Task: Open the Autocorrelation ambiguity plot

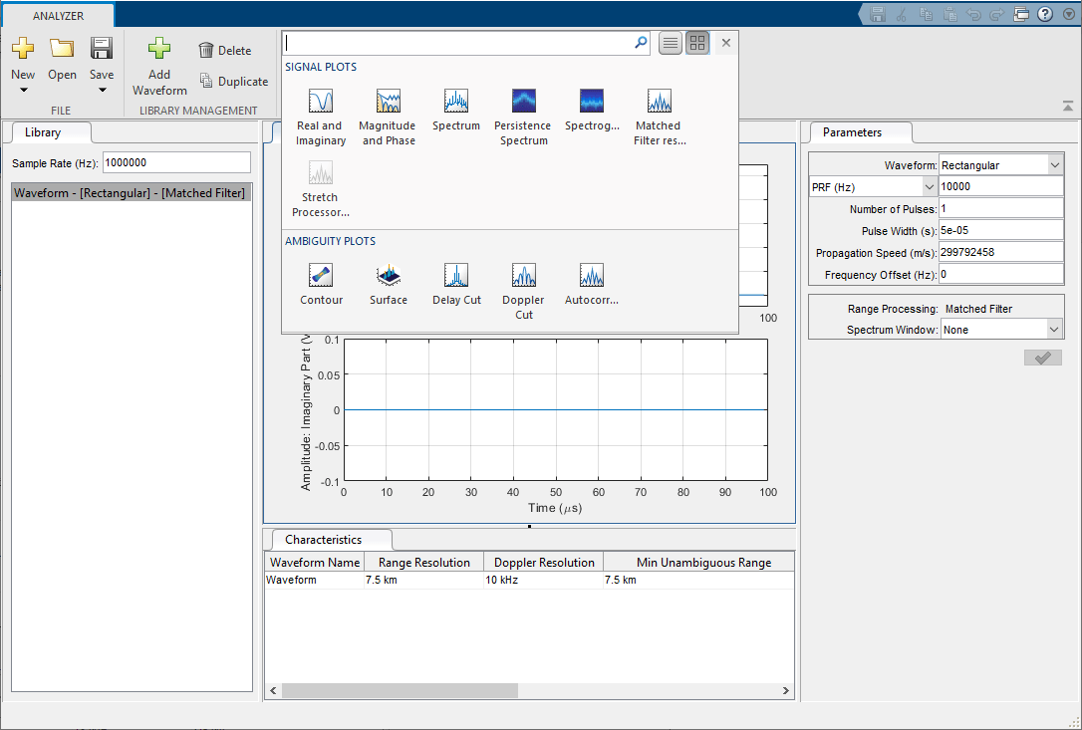Action: 591,276
